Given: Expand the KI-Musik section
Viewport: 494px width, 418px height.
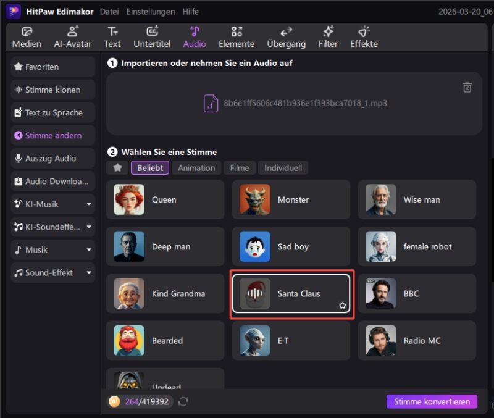Looking at the screenshot, I should pyautogui.click(x=89, y=204).
